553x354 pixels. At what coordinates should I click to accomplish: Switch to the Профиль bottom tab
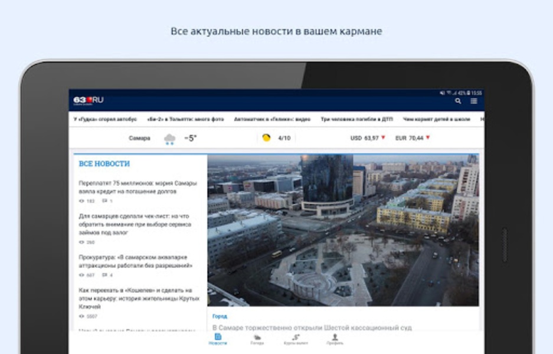(x=335, y=339)
